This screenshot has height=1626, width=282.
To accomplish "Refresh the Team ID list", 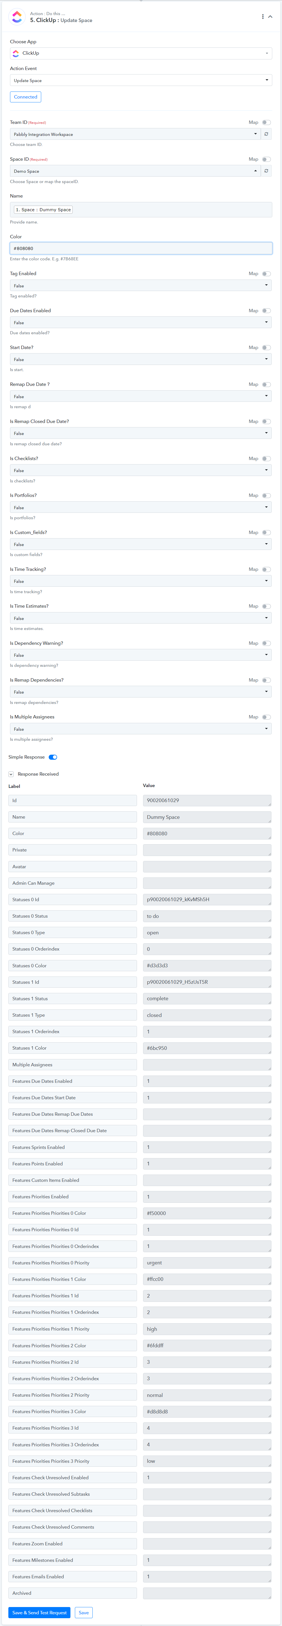I will [266, 134].
